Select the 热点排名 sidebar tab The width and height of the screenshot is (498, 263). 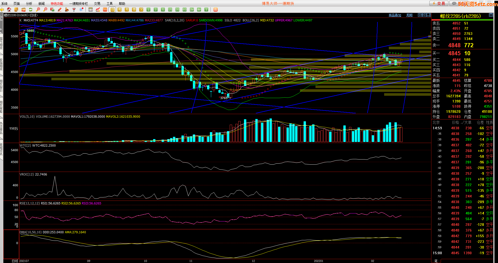pyautogui.click(x=1, y=128)
